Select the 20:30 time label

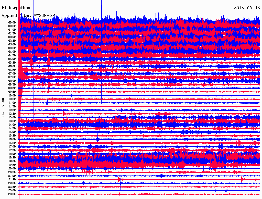click(12, 172)
